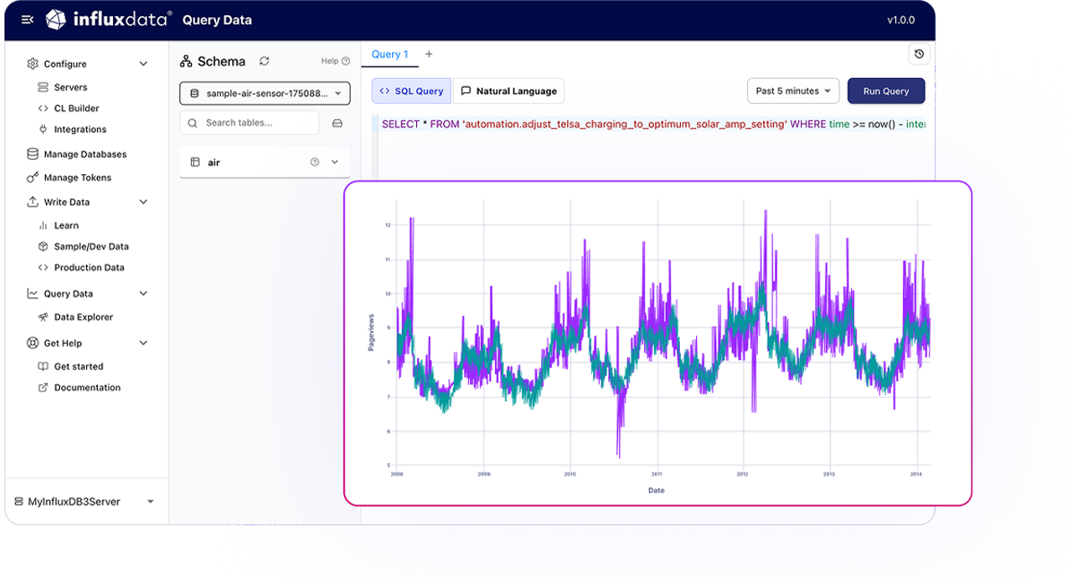Expand the air table schema
The image size is (1071, 578).
333,162
